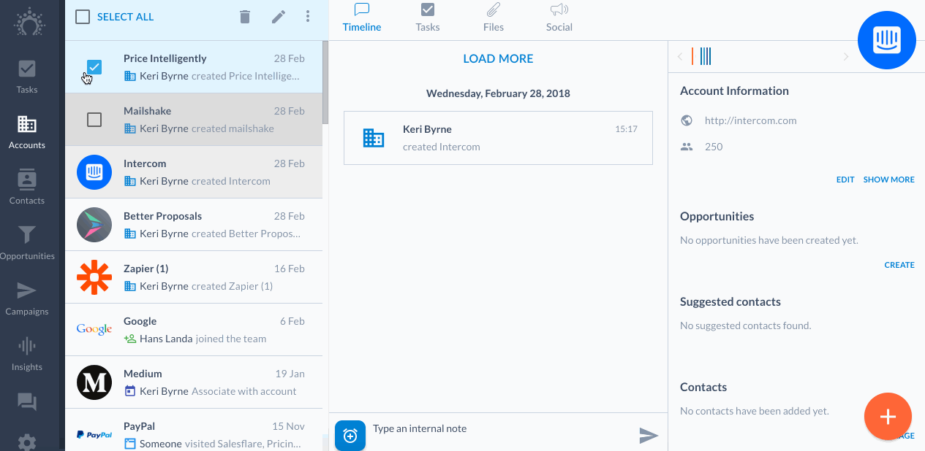Screen dimensions: 925x451
Task: Switch to the Social tab
Action: pyautogui.click(x=559, y=18)
